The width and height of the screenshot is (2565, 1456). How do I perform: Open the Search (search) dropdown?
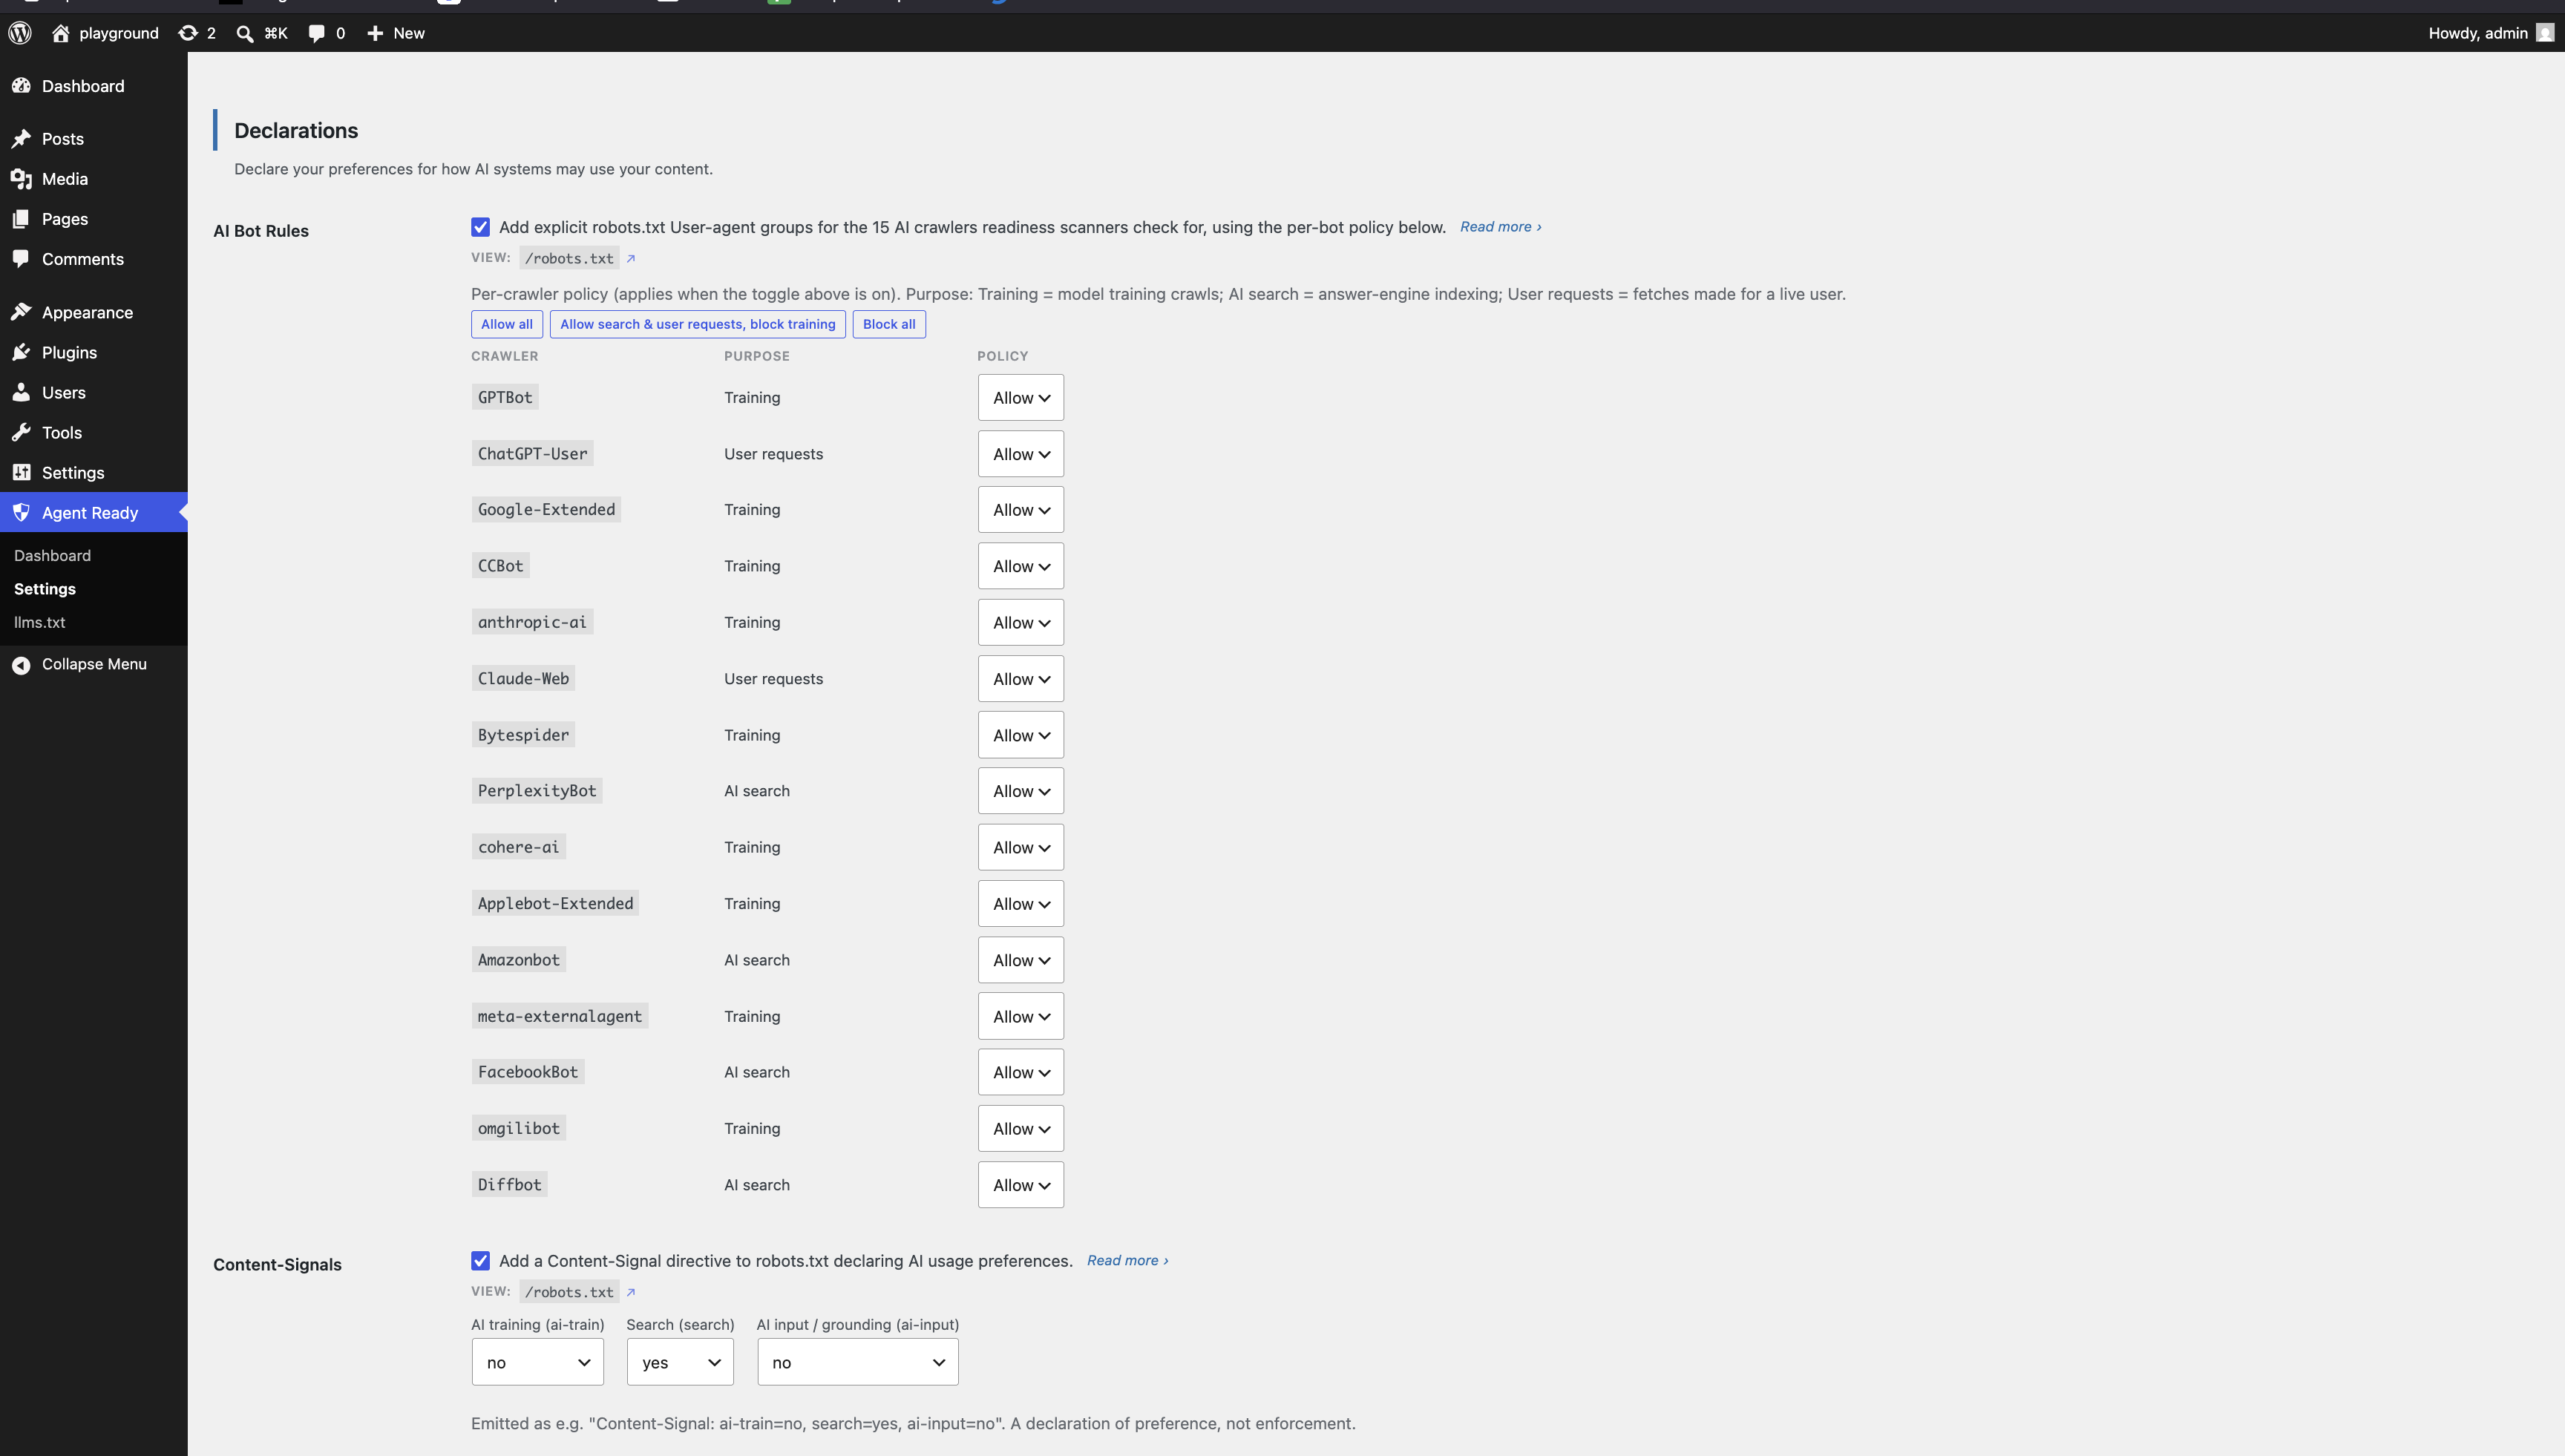point(680,1362)
